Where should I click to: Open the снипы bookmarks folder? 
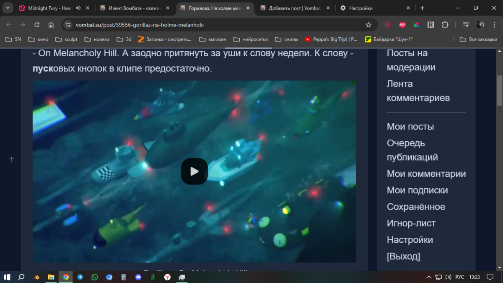[286, 39]
